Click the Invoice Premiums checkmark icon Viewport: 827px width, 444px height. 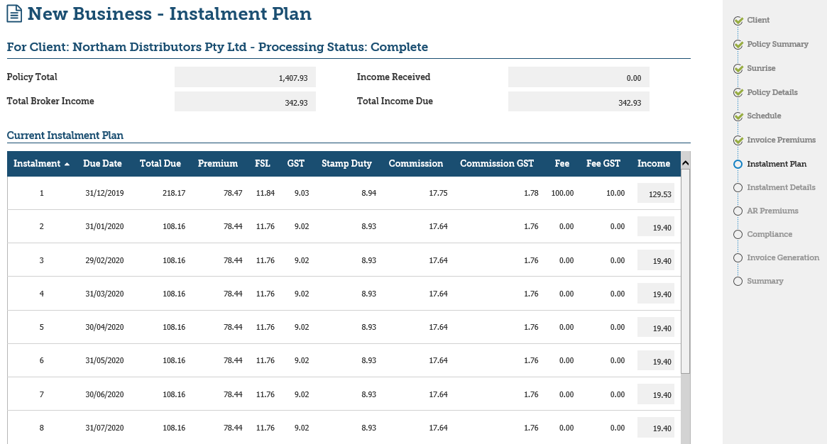pos(738,140)
